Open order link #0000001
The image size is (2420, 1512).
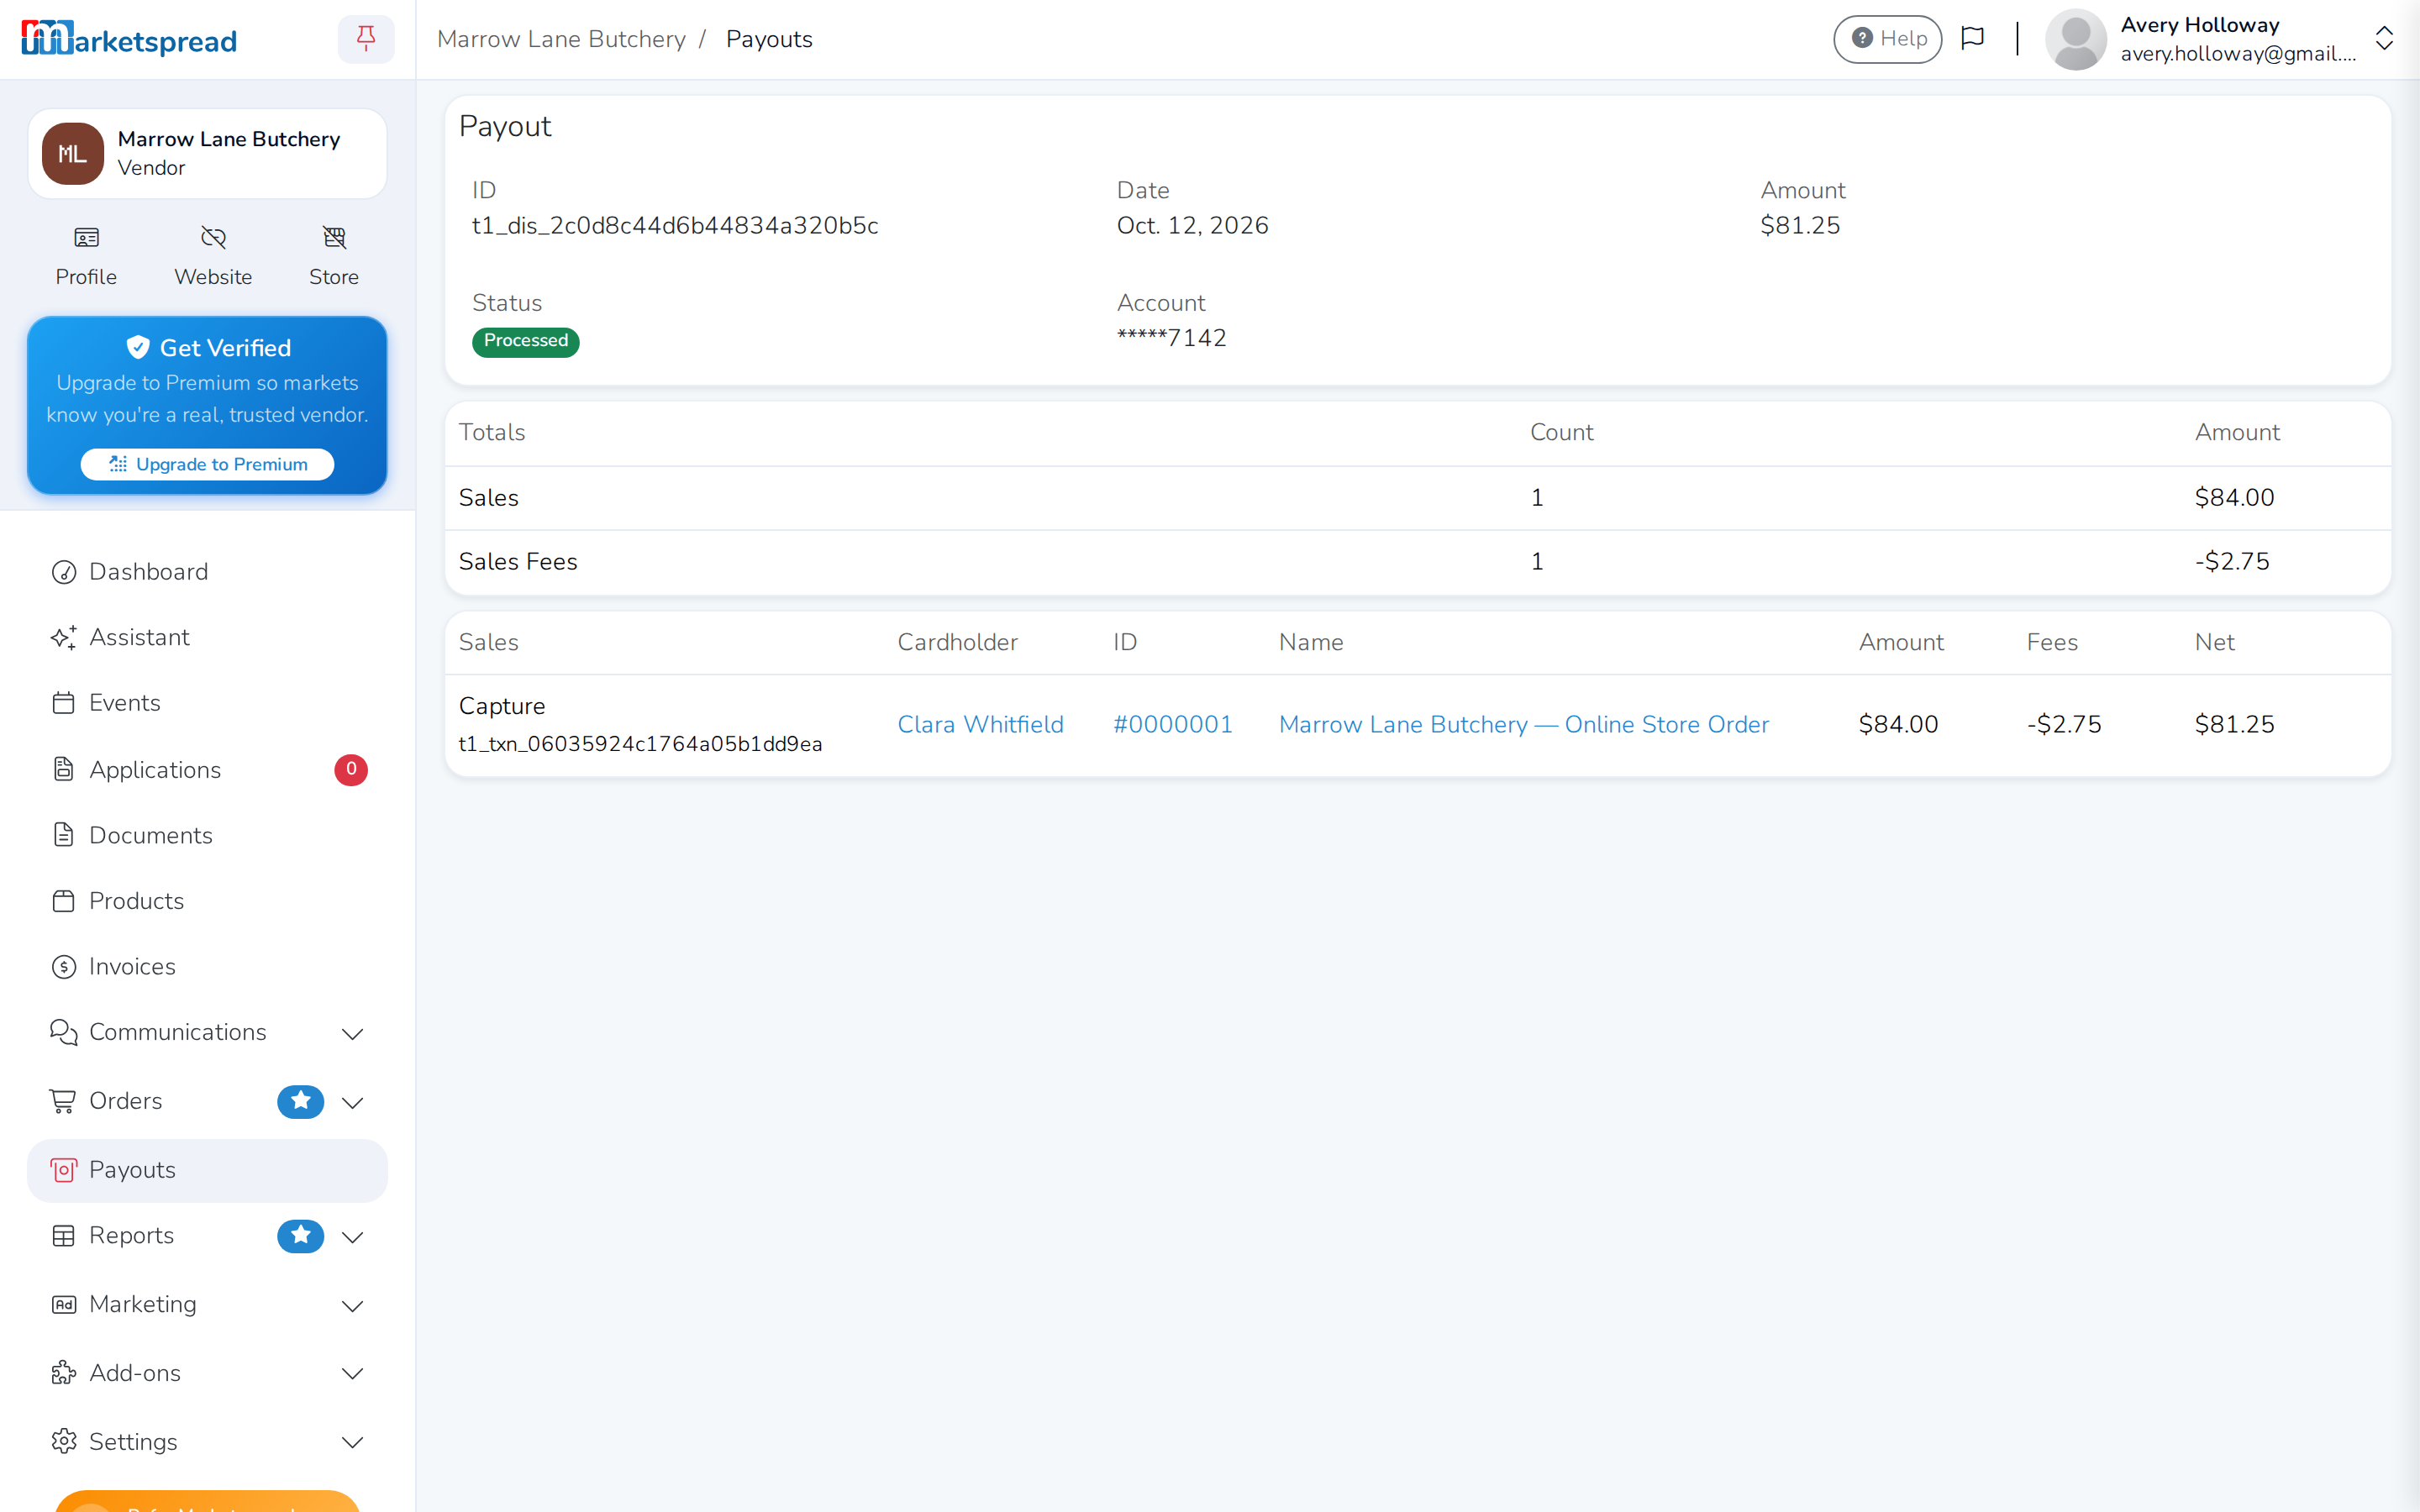pos(1173,724)
